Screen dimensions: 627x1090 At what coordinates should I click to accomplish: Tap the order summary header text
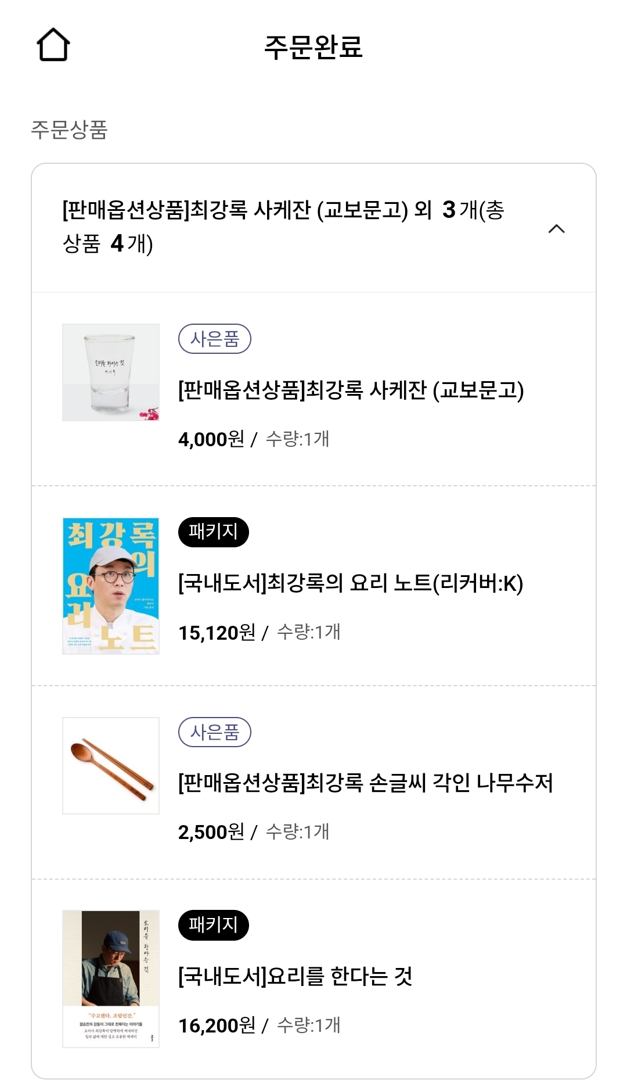(x=283, y=227)
